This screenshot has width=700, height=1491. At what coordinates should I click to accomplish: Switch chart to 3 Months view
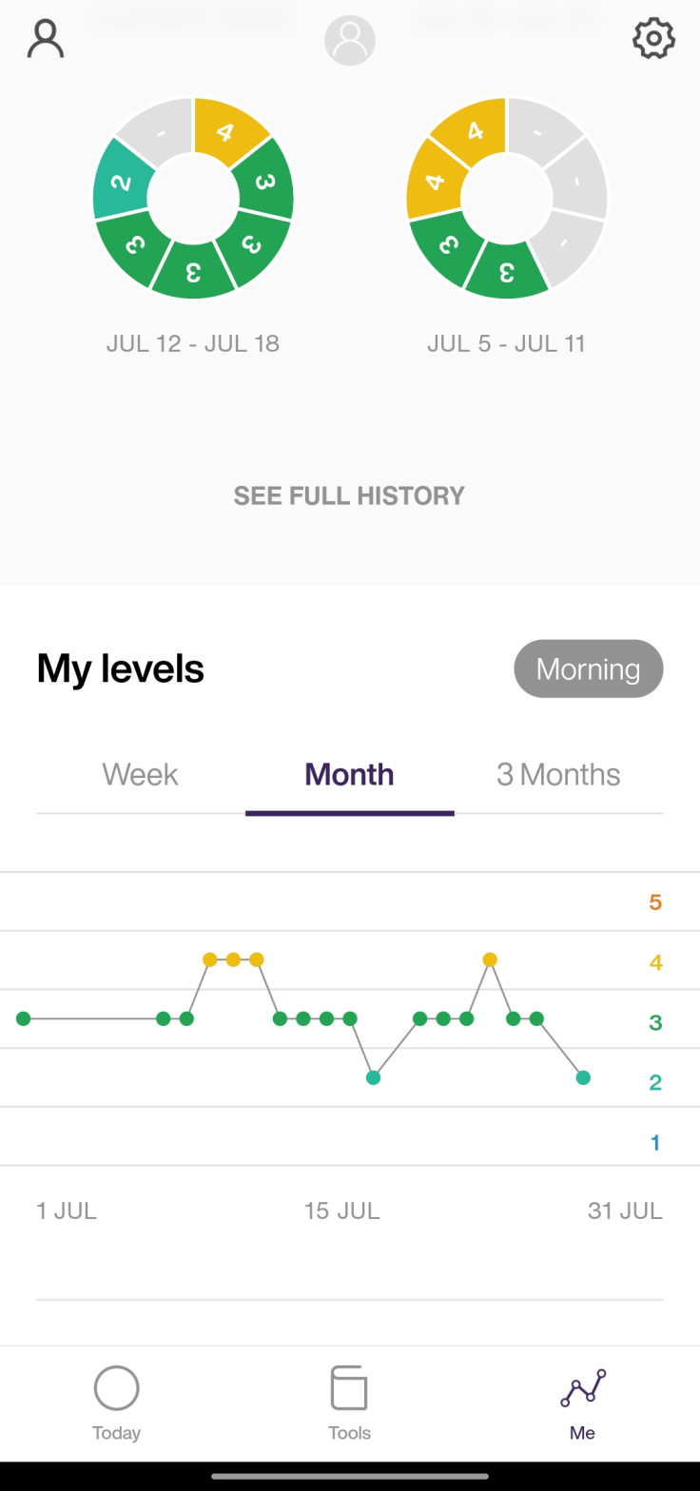coord(558,774)
